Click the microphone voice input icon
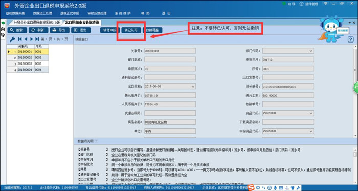358x191 pixels. pyautogui.click(x=275, y=188)
